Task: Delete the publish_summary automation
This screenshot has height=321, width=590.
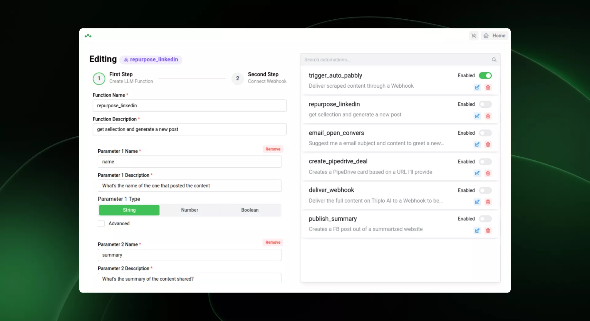Action: [488, 231]
